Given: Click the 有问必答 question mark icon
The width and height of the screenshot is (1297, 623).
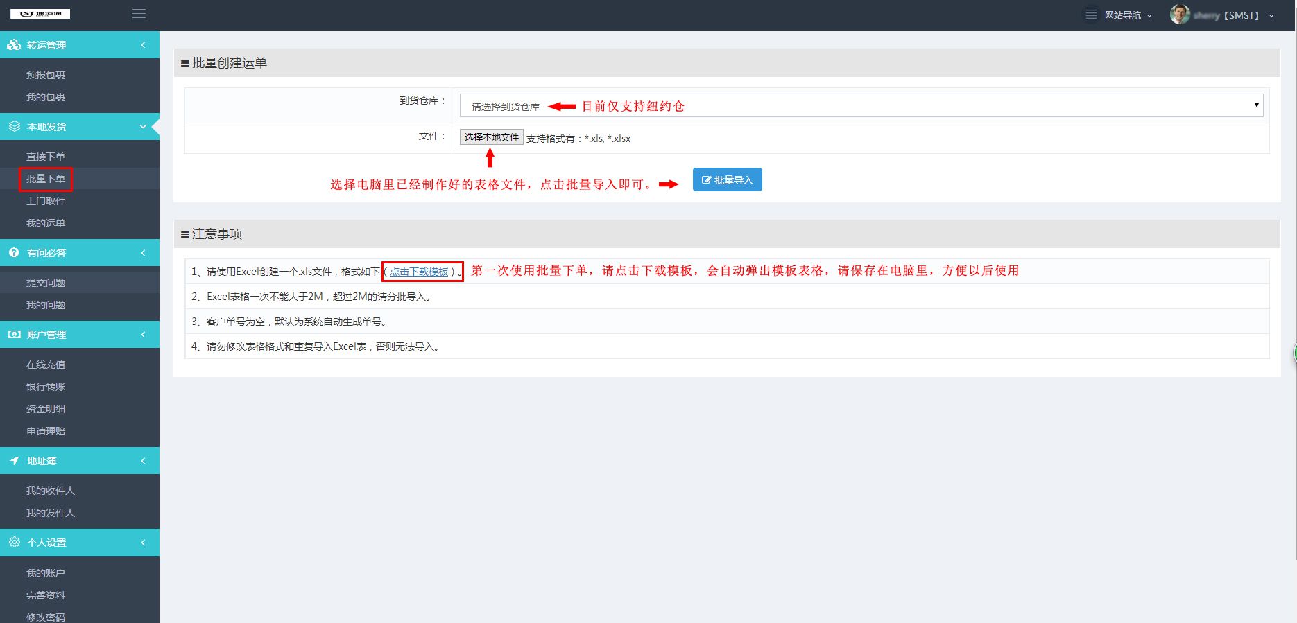Looking at the screenshot, I should pos(14,253).
